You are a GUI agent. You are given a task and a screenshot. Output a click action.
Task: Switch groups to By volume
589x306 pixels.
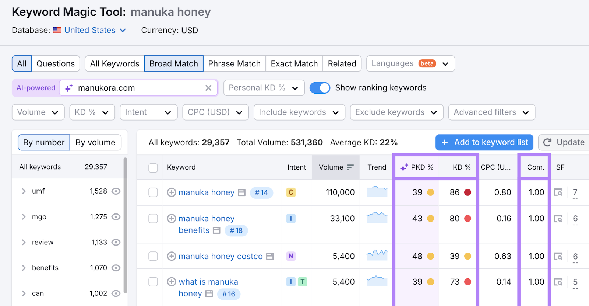pos(95,142)
